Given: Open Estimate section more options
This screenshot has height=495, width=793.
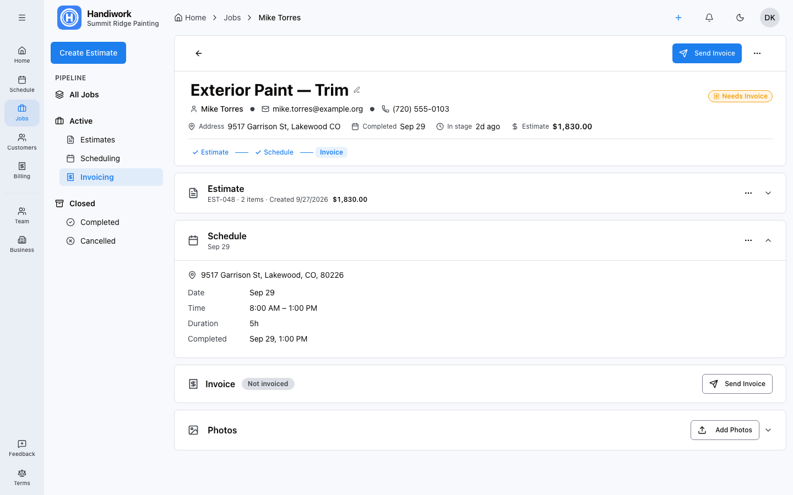Looking at the screenshot, I should tap(748, 193).
